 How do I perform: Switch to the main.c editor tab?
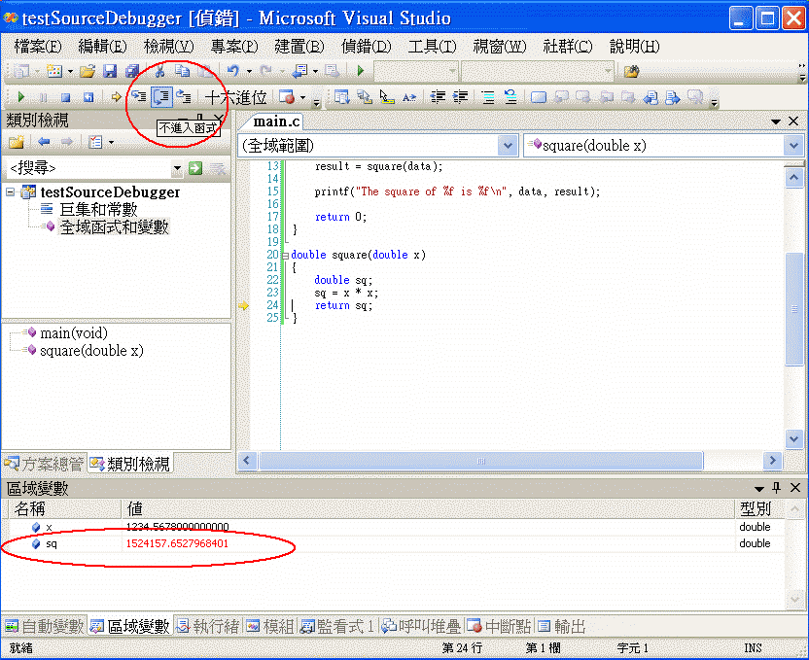tap(276, 122)
